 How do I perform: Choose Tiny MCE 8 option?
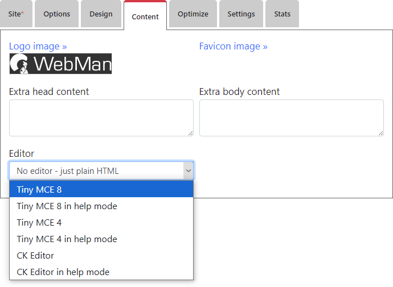tap(101, 189)
